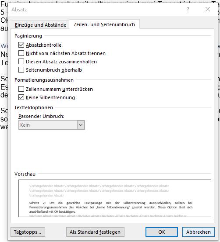Click Als Standard festlegen button
This screenshot has width=220, height=242.
point(95,232)
